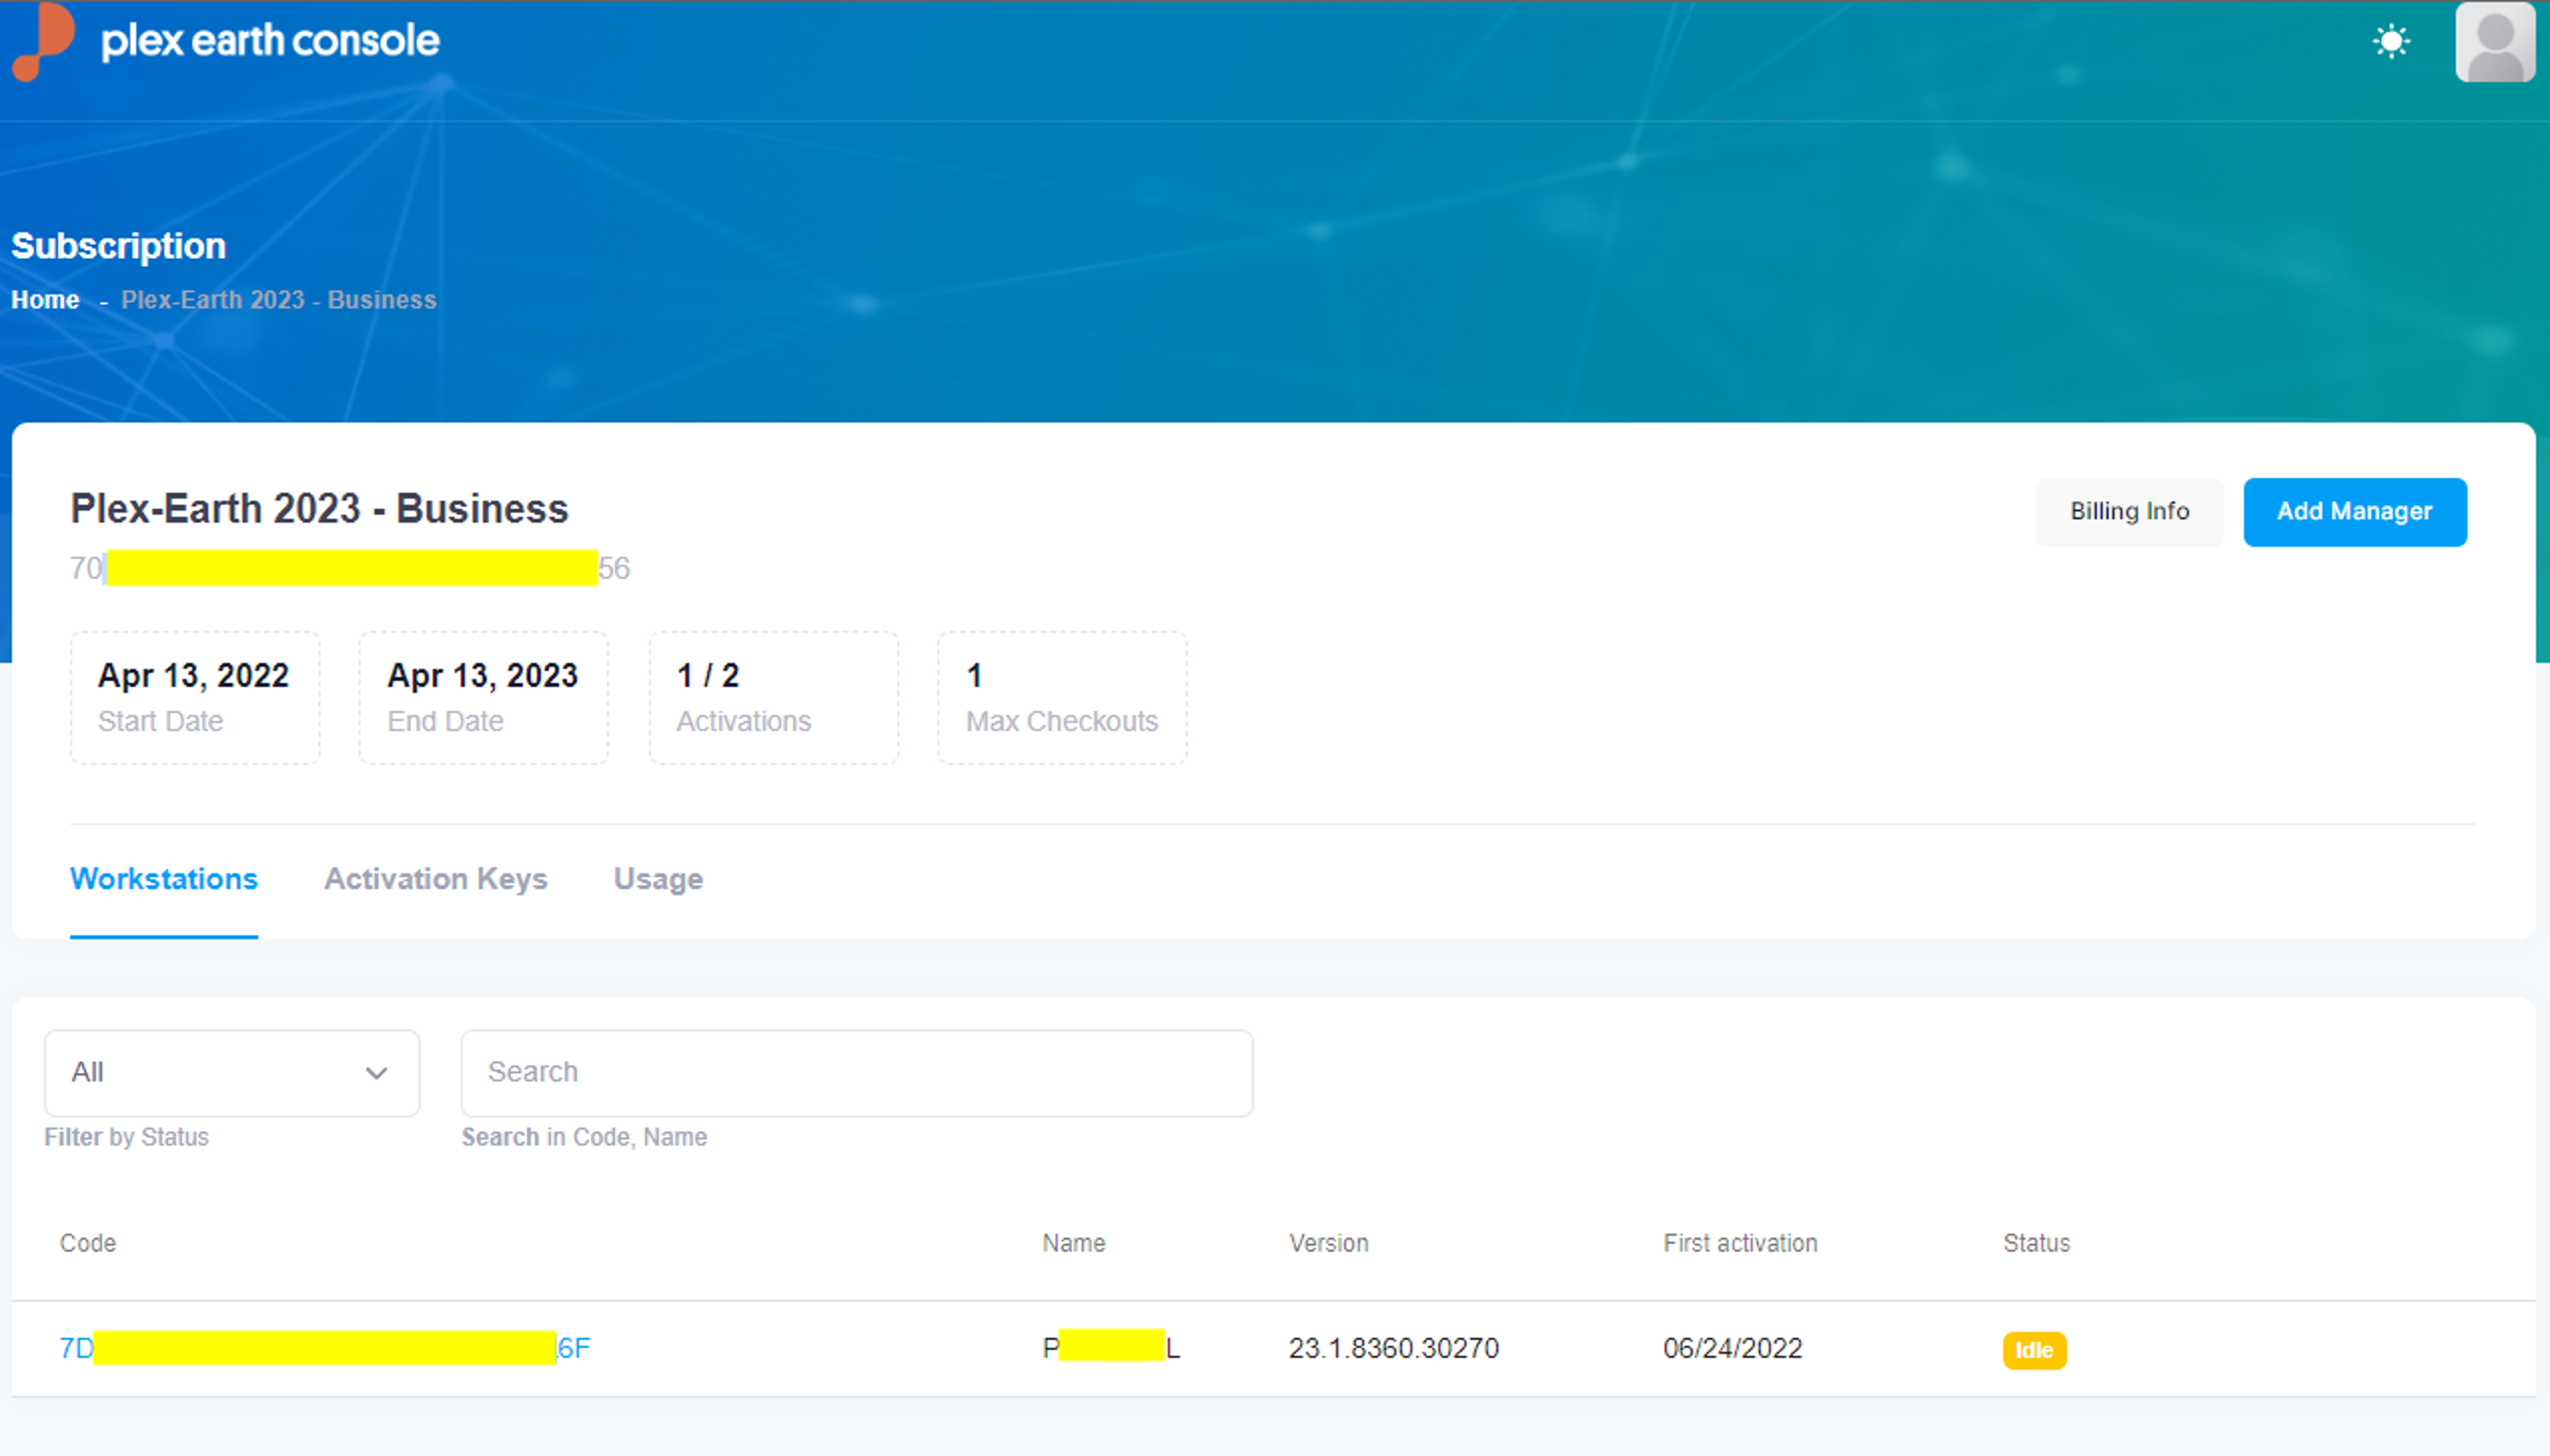Click the Idle status badge

(x=2034, y=1350)
